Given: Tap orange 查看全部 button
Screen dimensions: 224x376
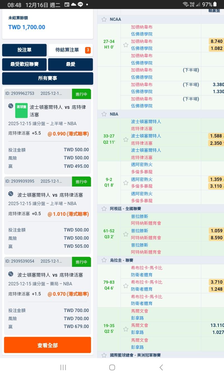Looking at the screenshot, I should pos(47,345).
